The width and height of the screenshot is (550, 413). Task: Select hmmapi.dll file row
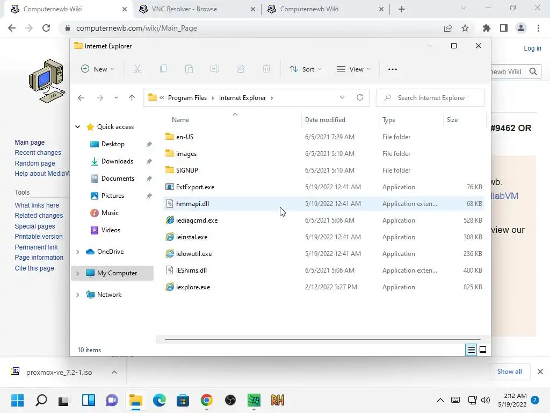point(323,204)
